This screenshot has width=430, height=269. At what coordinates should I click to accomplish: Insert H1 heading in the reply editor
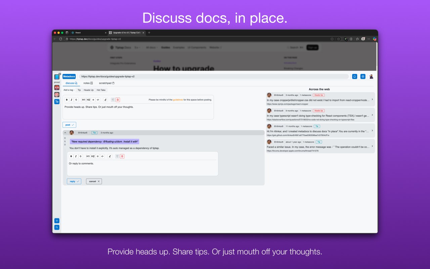click(88, 156)
